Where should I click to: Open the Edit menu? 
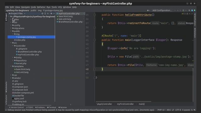[x=12, y=7]
